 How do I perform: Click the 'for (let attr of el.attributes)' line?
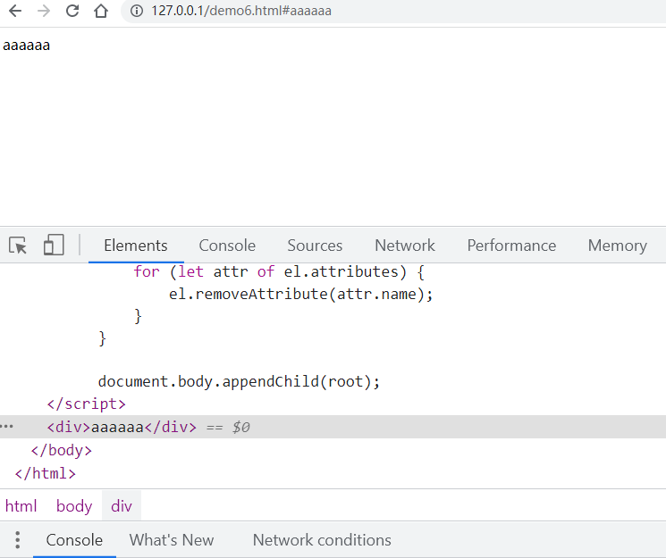pos(279,271)
